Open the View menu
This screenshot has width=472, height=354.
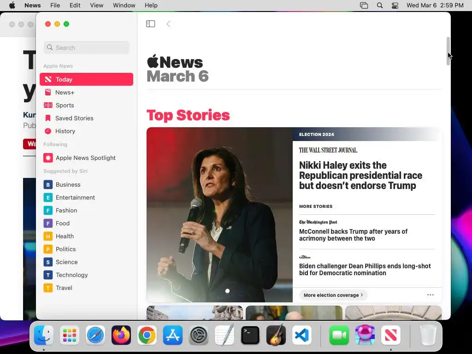click(97, 6)
